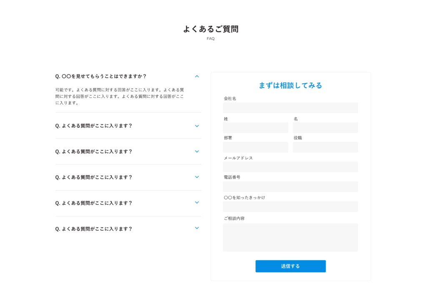Click the ご相談内容 text area
427x299 pixels.
click(x=290, y=237)
